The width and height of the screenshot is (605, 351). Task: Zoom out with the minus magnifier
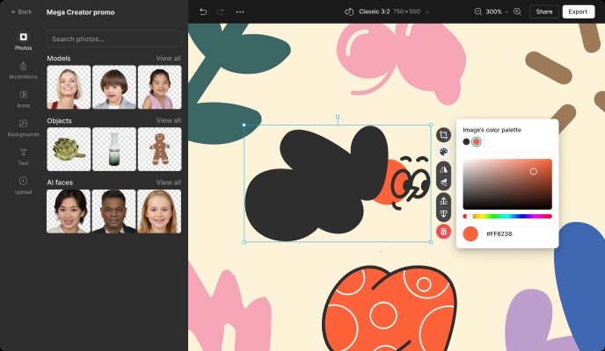478,11
